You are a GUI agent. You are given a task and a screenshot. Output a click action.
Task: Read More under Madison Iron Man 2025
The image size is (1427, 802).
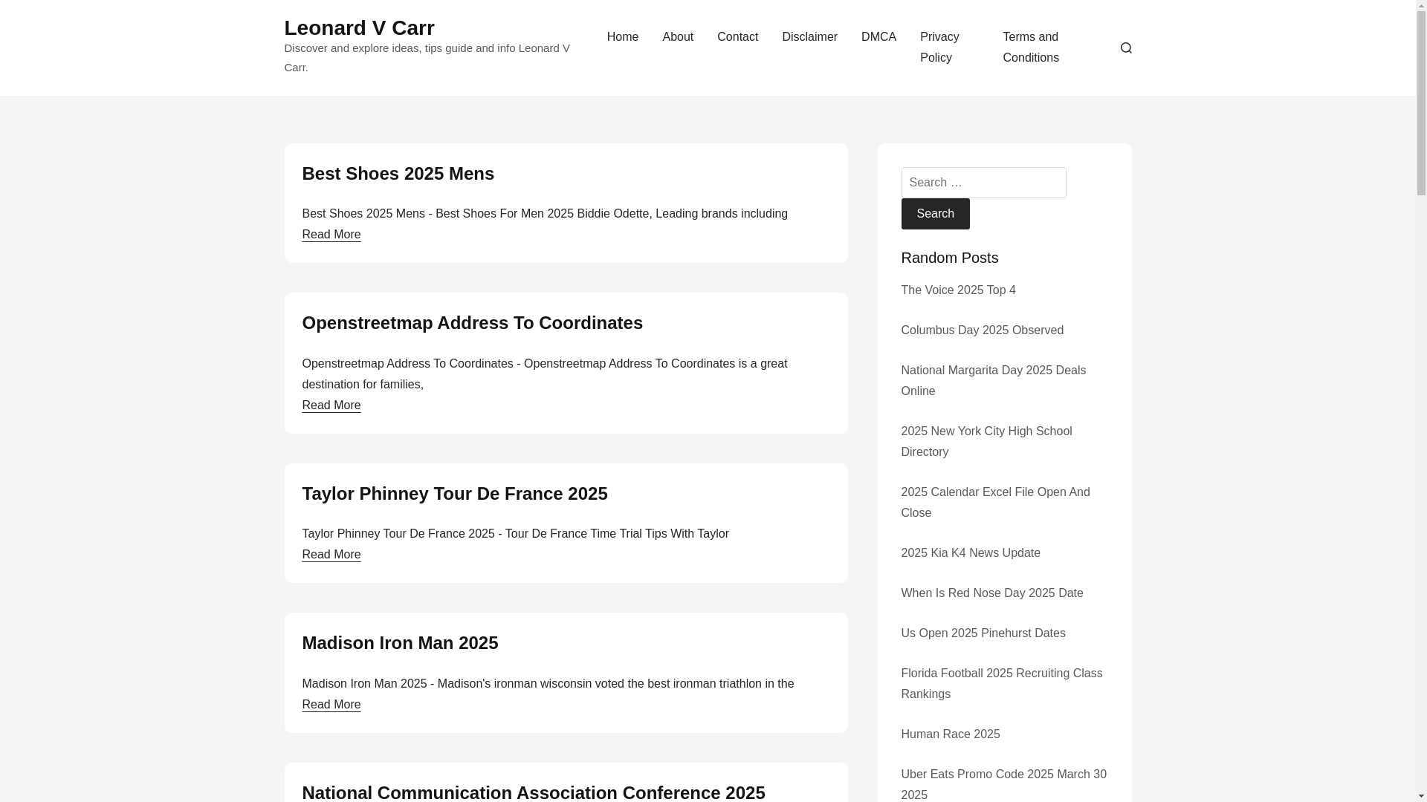[331, 705]
